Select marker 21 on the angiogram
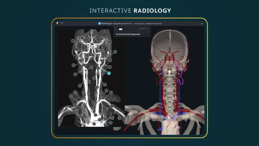 75,74
